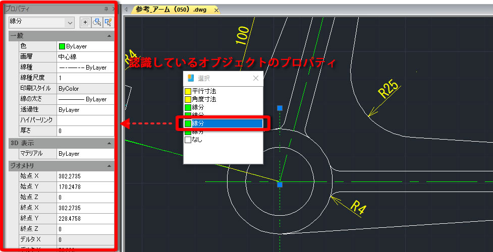Click the empty ハイパーリンク value field
The height and width of the screenshot is (252, 493).
point(85,120)
